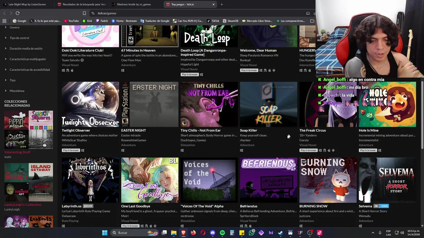Open Doki Doki Literature Club! game link

tap(82, 50)
